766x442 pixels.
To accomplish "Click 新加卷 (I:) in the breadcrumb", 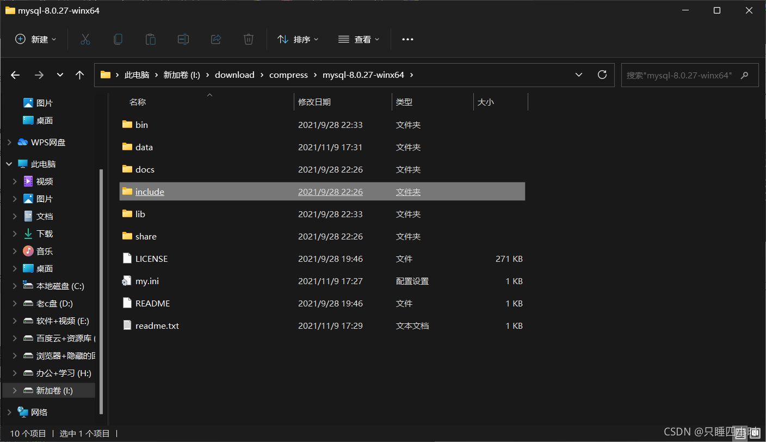I will tap(182, 75).
